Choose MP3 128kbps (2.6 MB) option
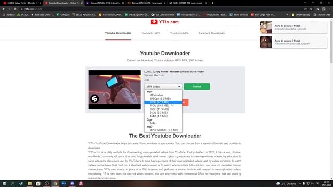The image size is (333, 187). click(x=163, y=130)
